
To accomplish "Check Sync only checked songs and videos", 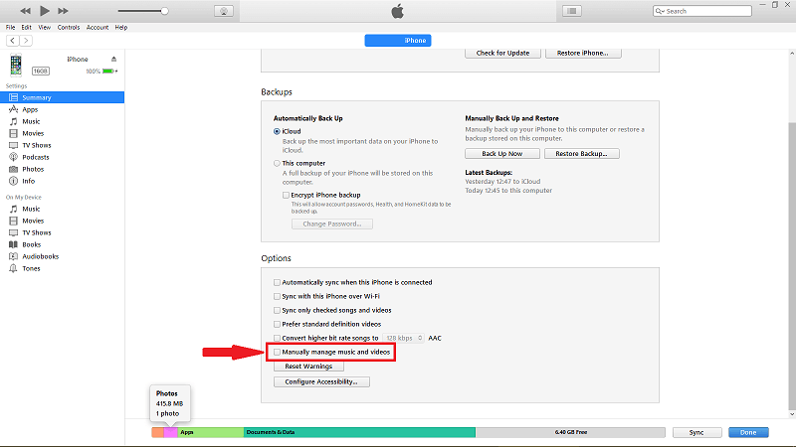I will coord(277,310).
